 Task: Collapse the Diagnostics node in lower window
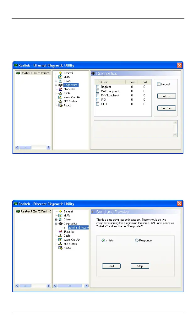pyautogui.click(x=56, y=224)
